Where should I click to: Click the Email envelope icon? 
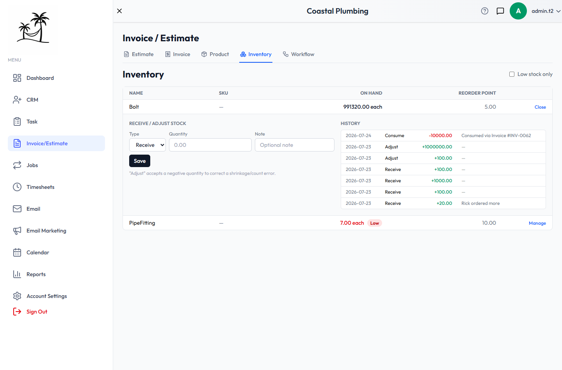[x=17, y=209]
